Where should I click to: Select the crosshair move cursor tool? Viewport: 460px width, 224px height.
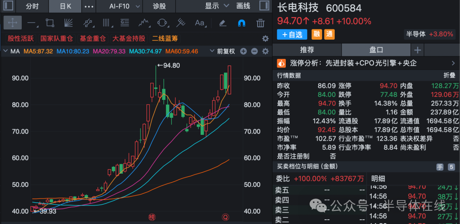13,23
